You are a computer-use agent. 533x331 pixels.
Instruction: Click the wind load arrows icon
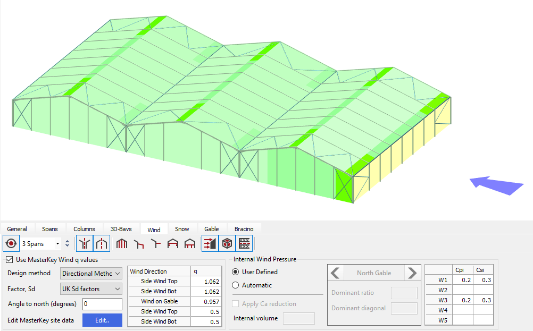click(x=210, y=243)
